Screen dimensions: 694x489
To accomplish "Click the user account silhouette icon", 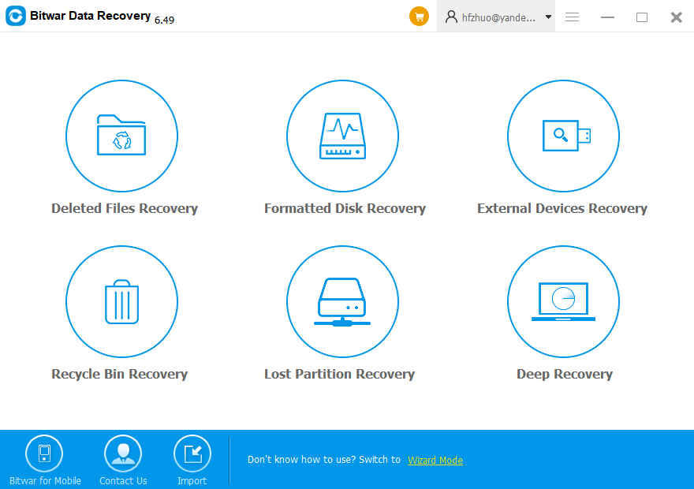I will click(x=451, y=17).
